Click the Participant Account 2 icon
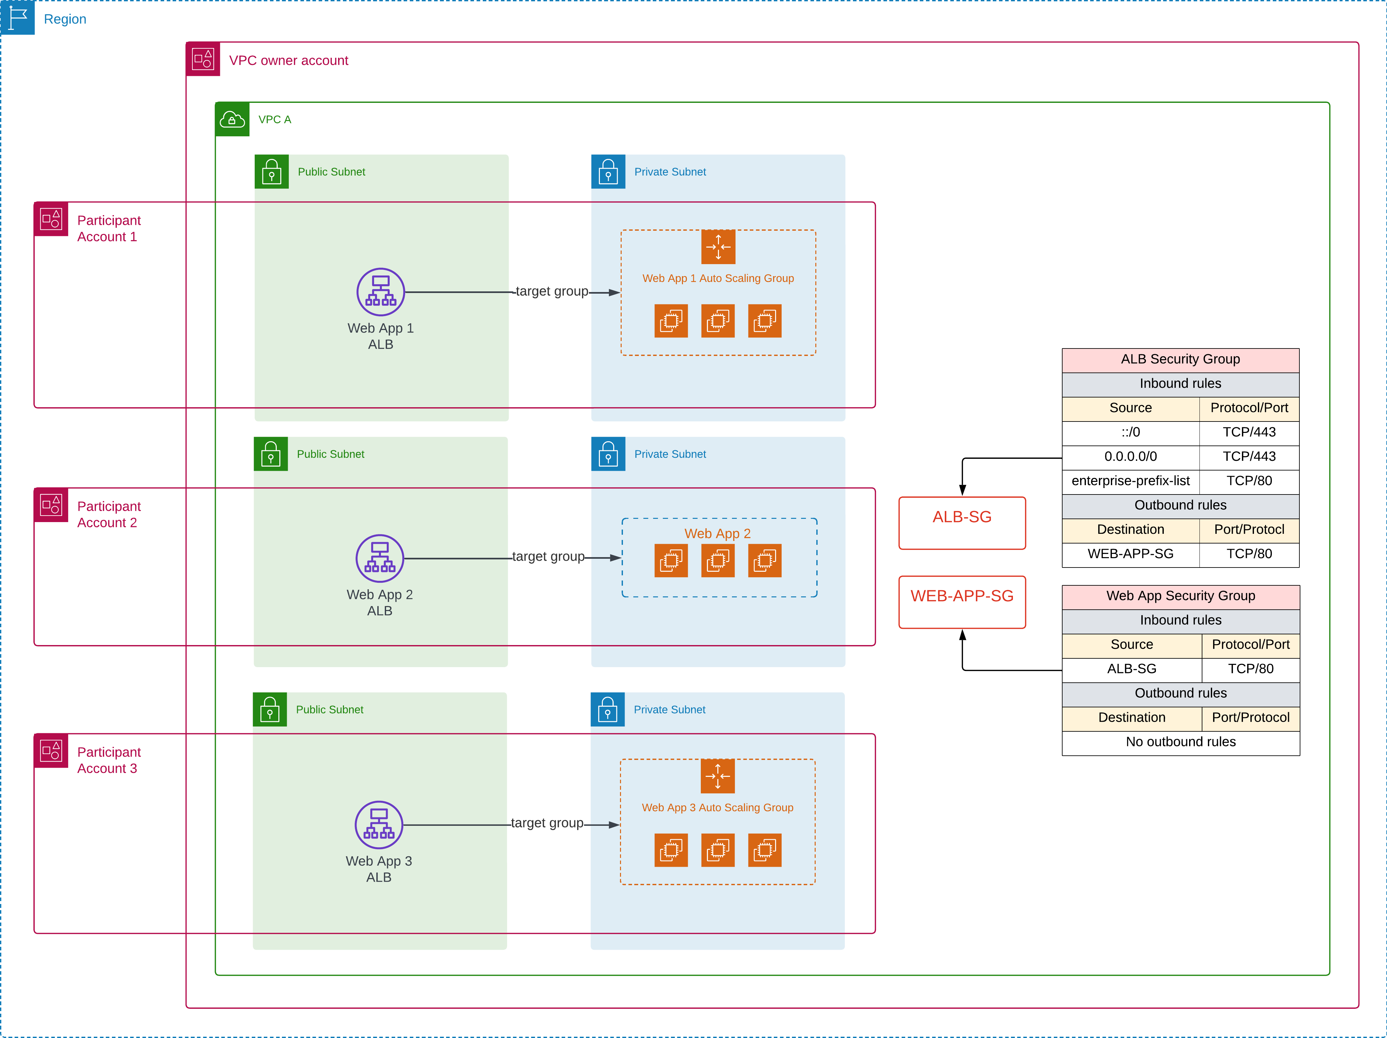Viewport: 1387px width, 1038px height. pyautogui.click(x=51, y=505)
